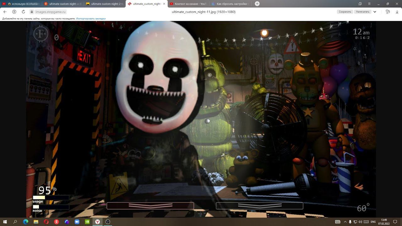The width and height of the screenshot is (402, 226).
Task: Click the Напечатать button
Action: click(x=363, y=12)
